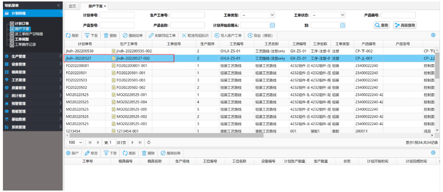Open the lower grid settings gear
The width and height of the screenshot is (443, 192).
[433, 153]
